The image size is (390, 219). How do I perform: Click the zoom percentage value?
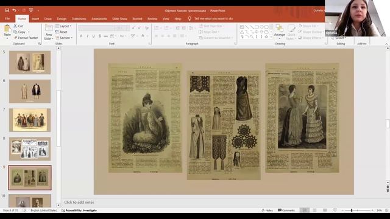379,210
